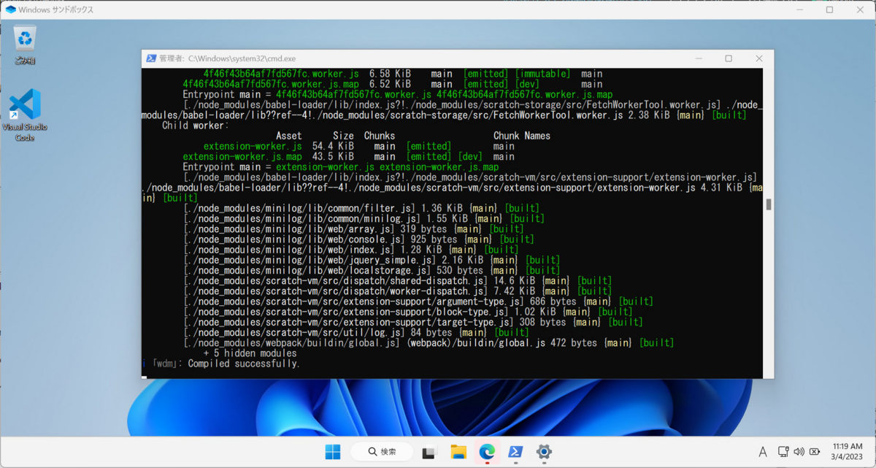Click the '+ 5 hidden modules' line
This screenshot has height=468, width=876.
[x=250, y=353]
